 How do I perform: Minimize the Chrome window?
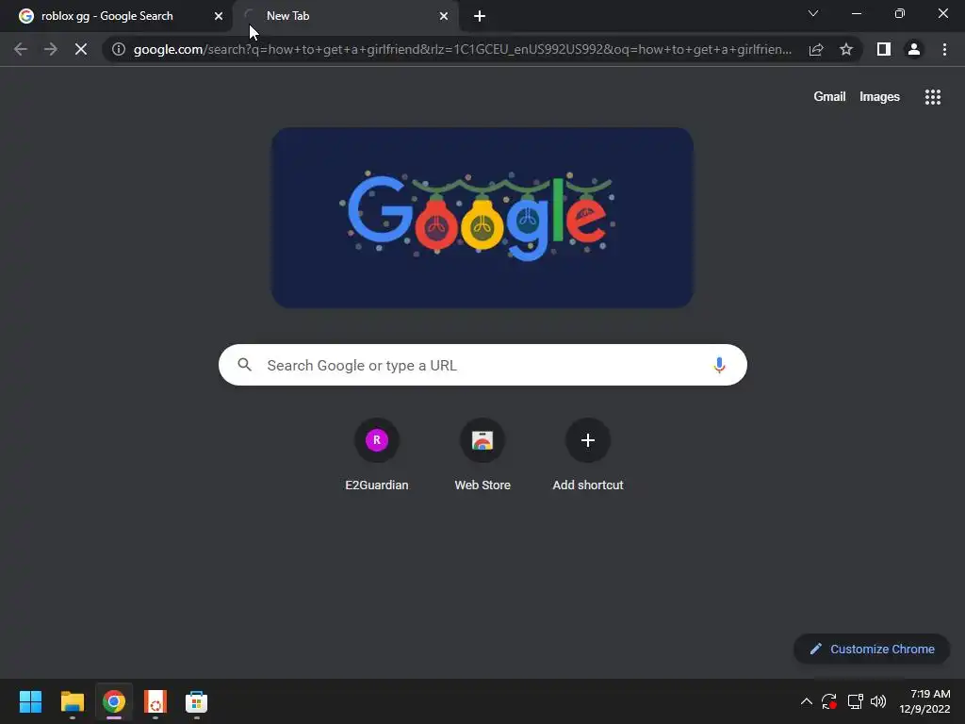(856, 13)
